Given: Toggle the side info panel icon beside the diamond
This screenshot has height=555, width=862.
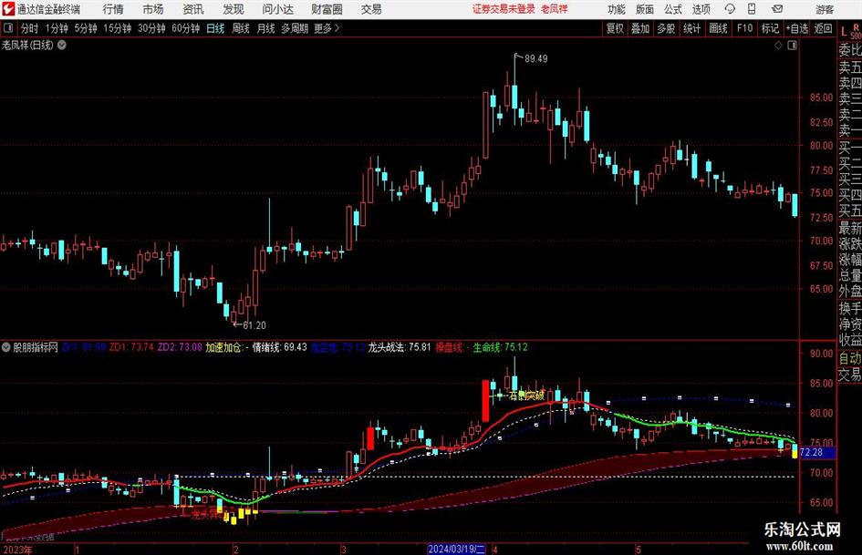Looking at the screenshot, I should [x=792, y=45].
